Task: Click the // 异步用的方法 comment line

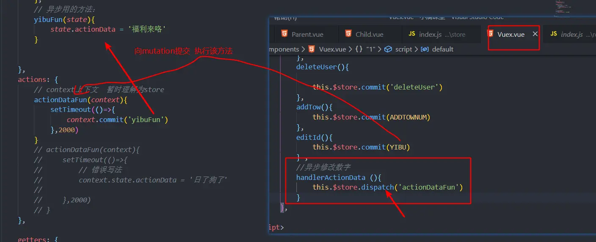Action: point(65,9)
